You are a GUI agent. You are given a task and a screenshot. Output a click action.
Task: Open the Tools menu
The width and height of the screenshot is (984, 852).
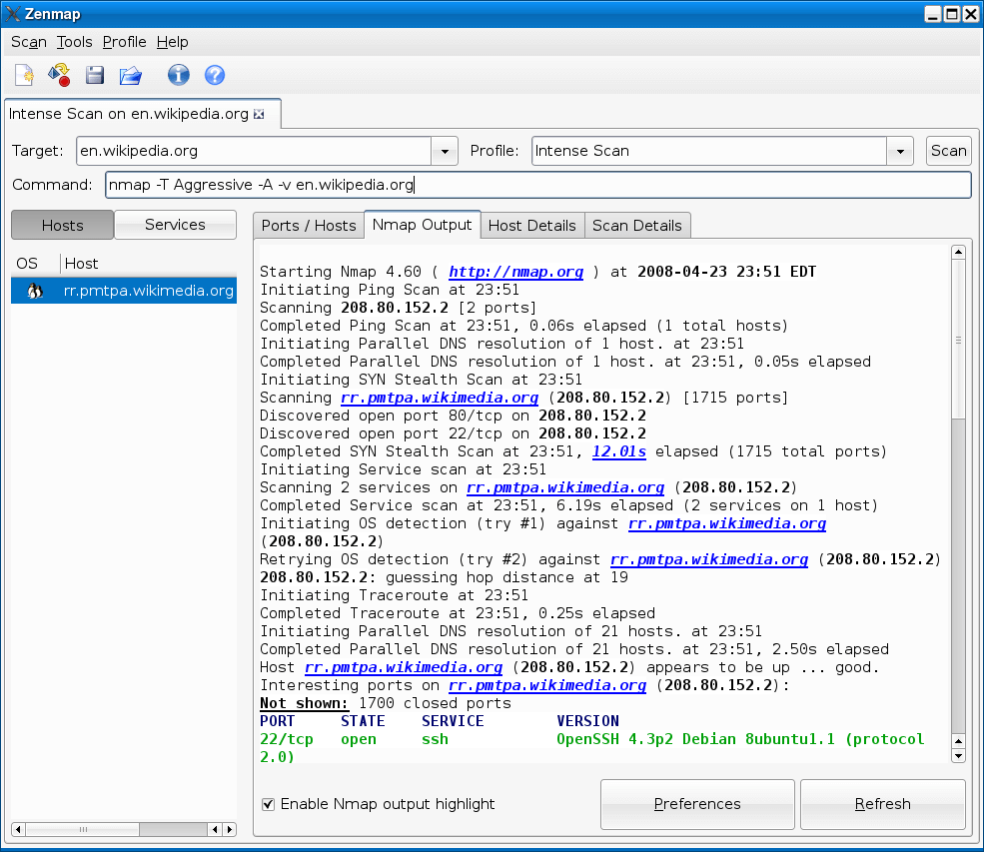coord(74,42)
